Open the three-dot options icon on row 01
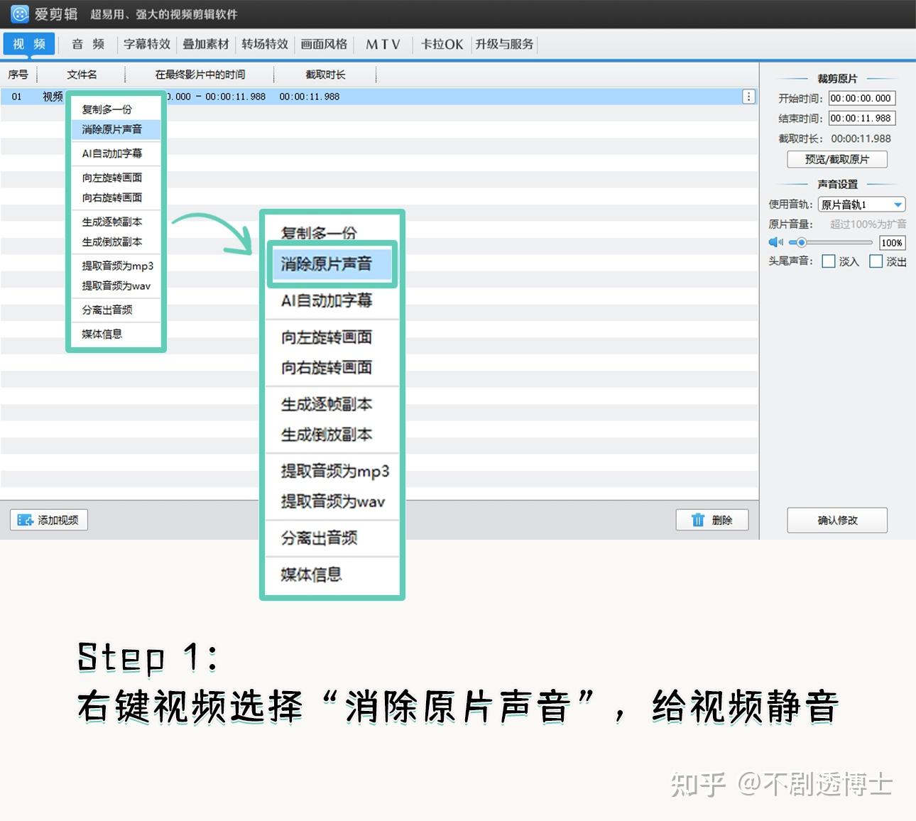The height and width of the screenshot is (821, 916). 748,97
